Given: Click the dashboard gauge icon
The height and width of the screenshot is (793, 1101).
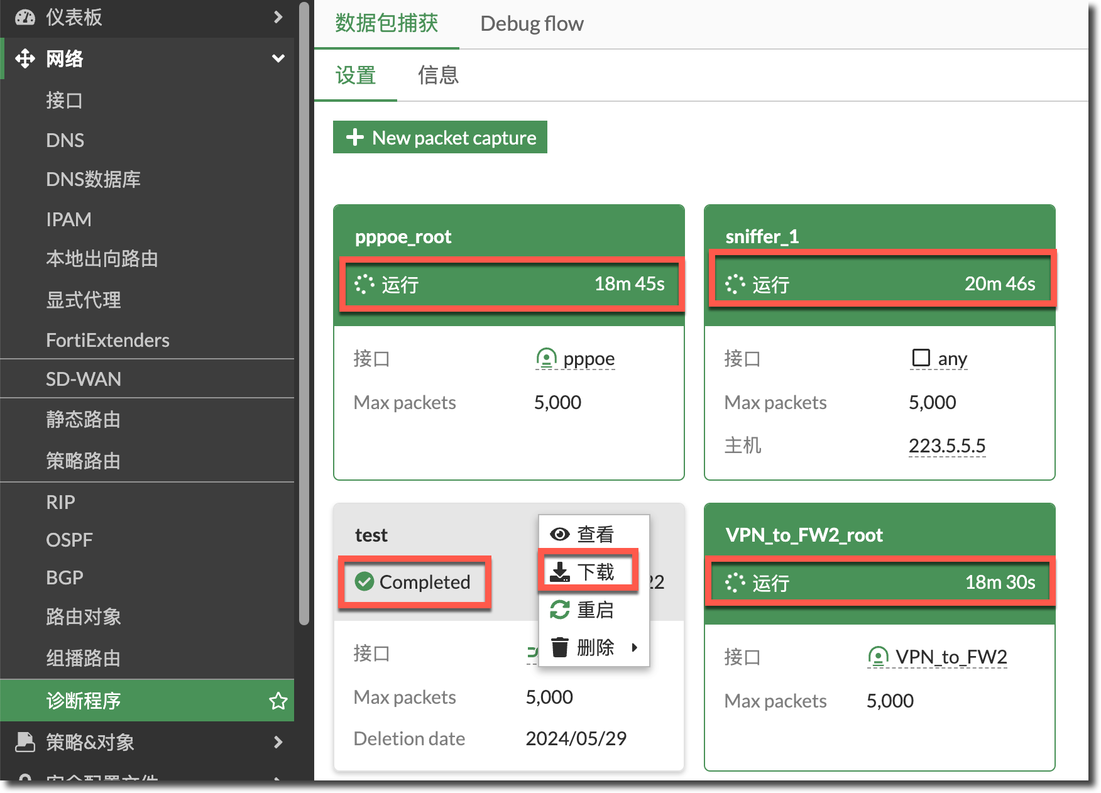Looking at the screenshot, I should tap(25, 18).
